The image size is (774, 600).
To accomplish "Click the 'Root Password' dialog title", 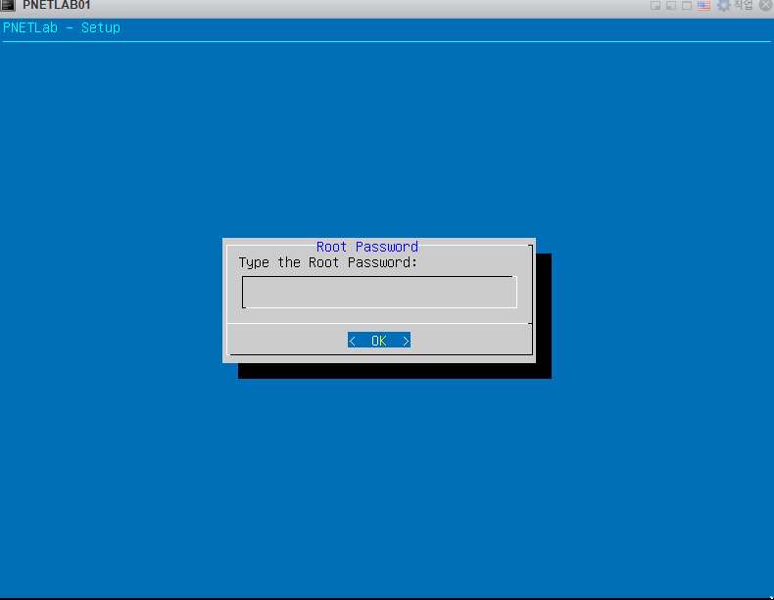I will coord(366,246).
